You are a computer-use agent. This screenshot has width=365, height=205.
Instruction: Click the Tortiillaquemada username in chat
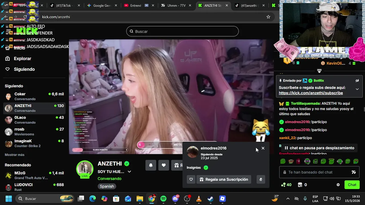(x=305, y=104)
